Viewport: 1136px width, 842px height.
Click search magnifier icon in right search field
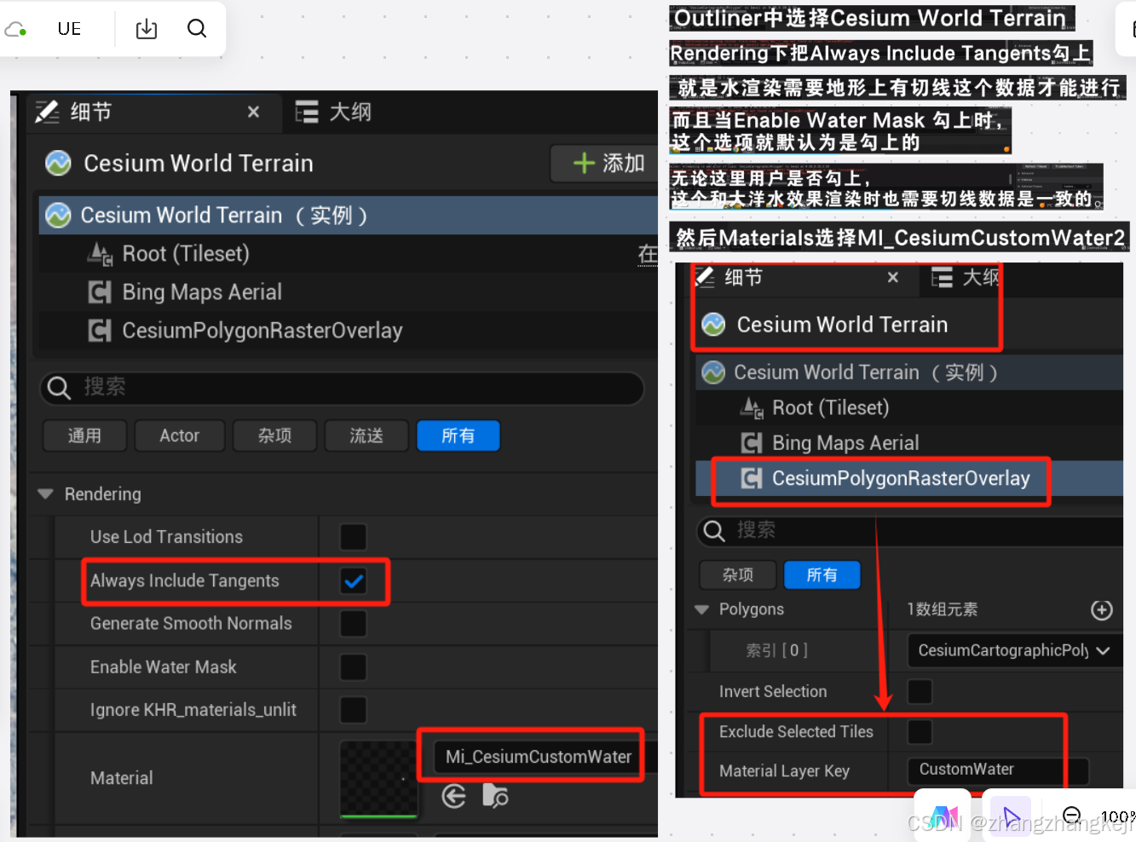(714, 531)
